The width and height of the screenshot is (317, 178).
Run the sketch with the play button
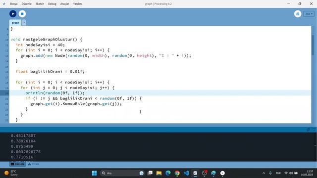tap(13, 14)
